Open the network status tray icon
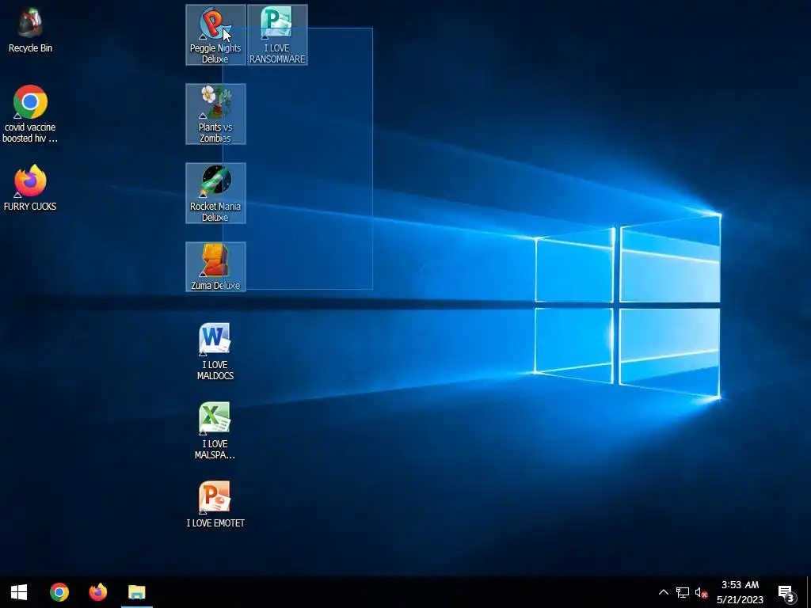The height and width of the screenshot is (608, 811). click(x=682, y=592)
